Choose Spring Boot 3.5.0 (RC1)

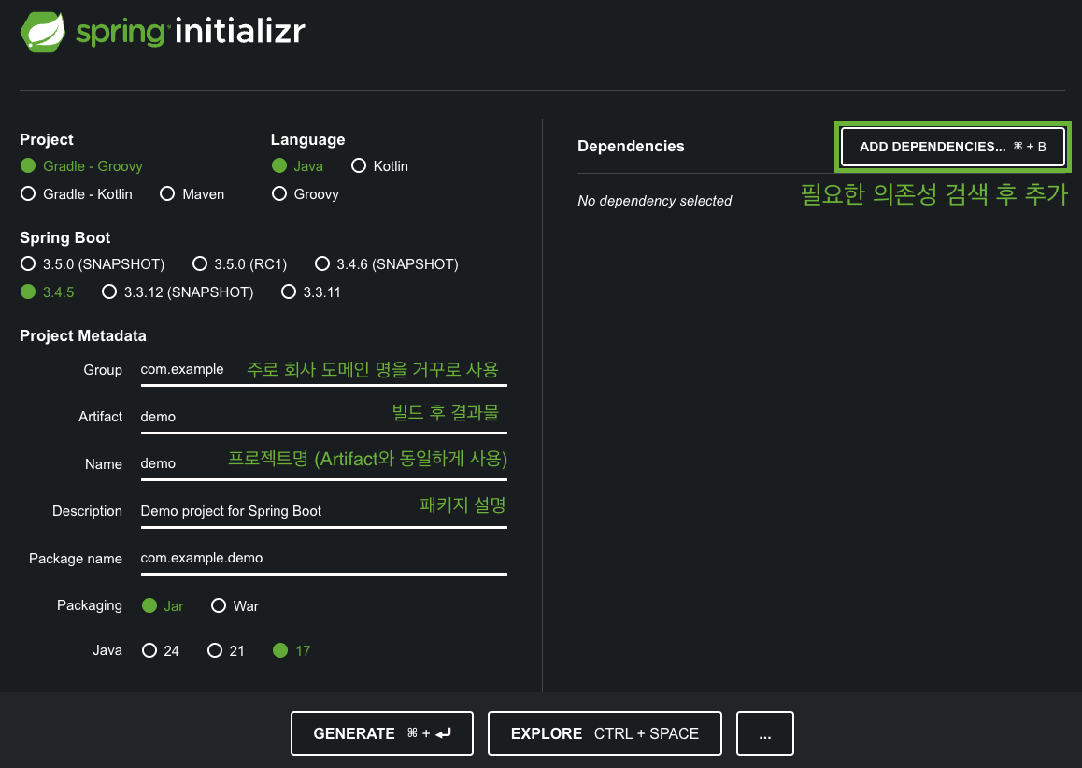click(239, 264)
